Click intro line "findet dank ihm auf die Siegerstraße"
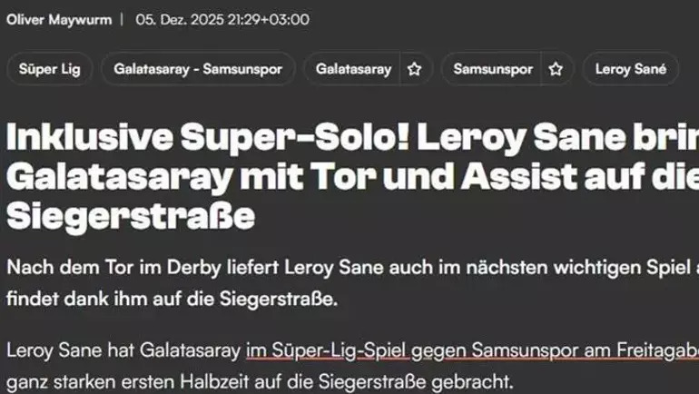This screenshot has width=699, height=394. 172,300
